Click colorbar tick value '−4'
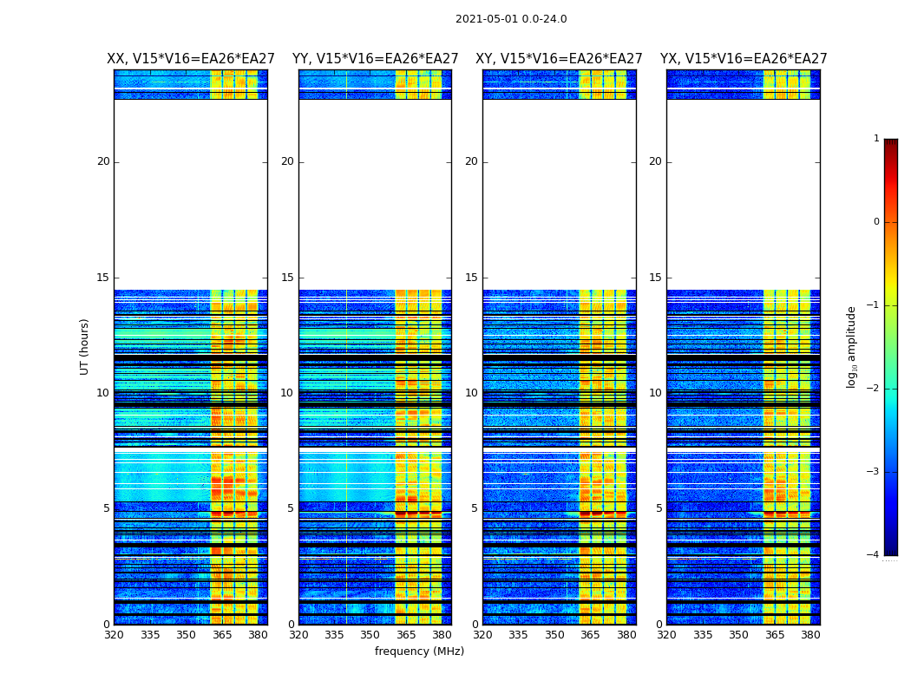 pyautogui.click(x=873, y=554)
